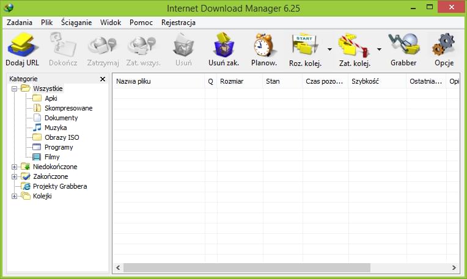Click the Zat. kolej. stop queue icon

tap(355, 46)
